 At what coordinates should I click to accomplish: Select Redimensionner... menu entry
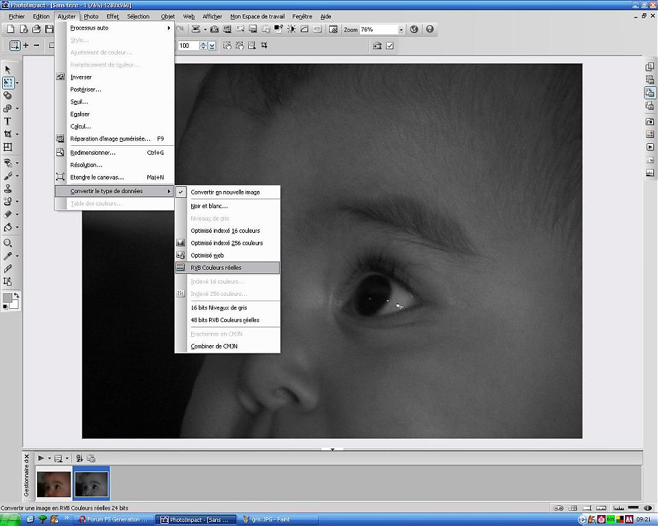coord(114,153)
